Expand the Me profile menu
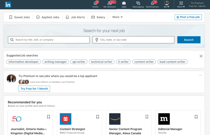Viewport: 210px width, 135px height. coord(167,4)
